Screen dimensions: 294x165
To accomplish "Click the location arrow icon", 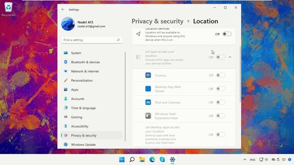I will tap(138, 34).
